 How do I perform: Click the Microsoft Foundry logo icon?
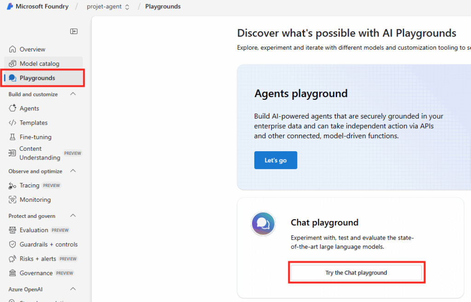point(9,6)
